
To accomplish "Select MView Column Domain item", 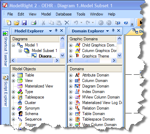I will click(101, 97).
